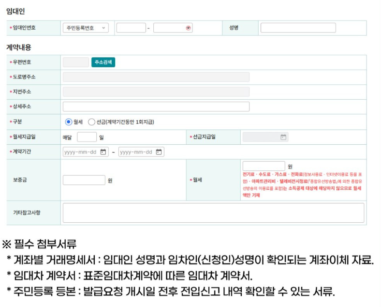Click the 임대차 계약서 attachment line

coord(130,276)
